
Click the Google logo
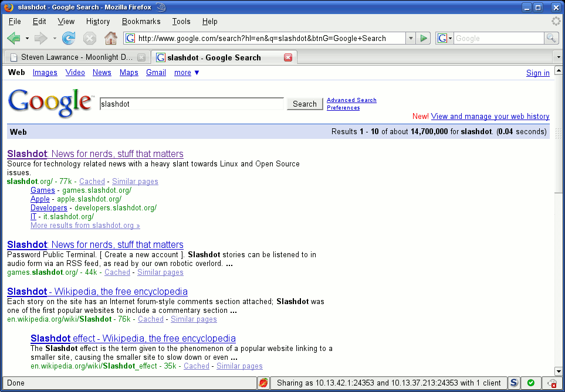pos(50,103)
